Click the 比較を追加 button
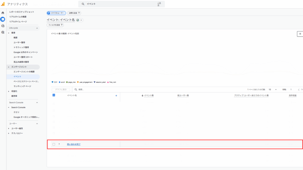 pyautogui.click(x=74, y=13)
